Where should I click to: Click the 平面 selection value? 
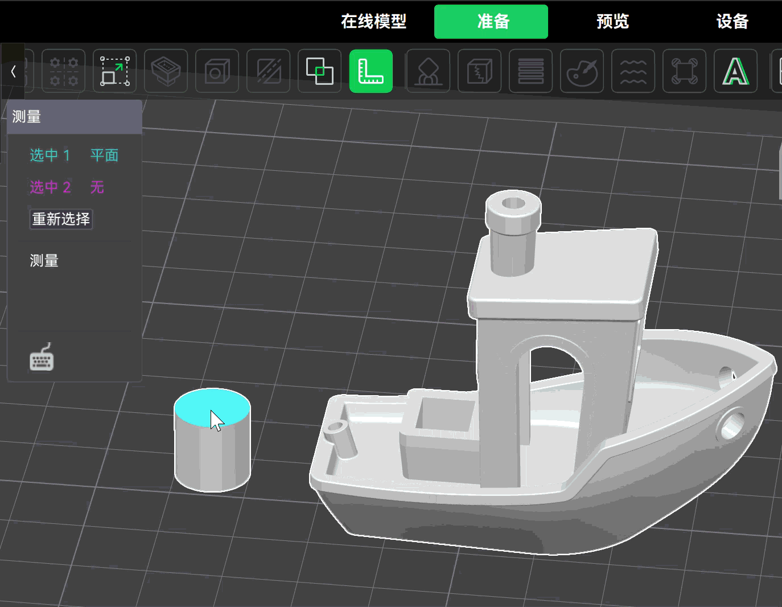[104, 155]
